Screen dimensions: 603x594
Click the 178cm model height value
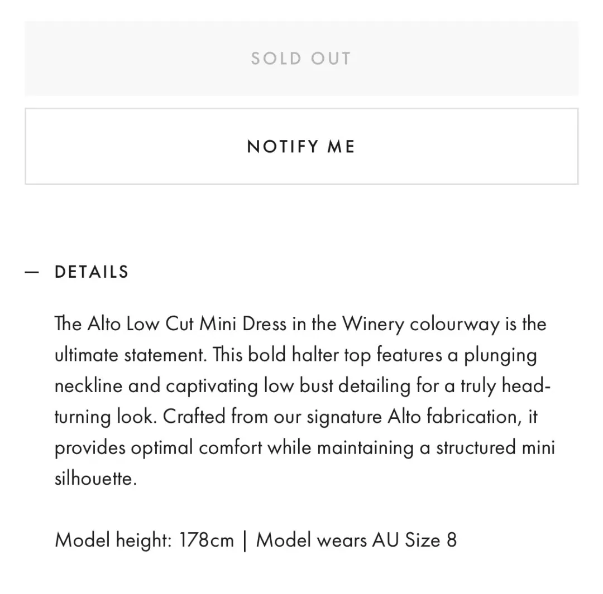(208, 539)
